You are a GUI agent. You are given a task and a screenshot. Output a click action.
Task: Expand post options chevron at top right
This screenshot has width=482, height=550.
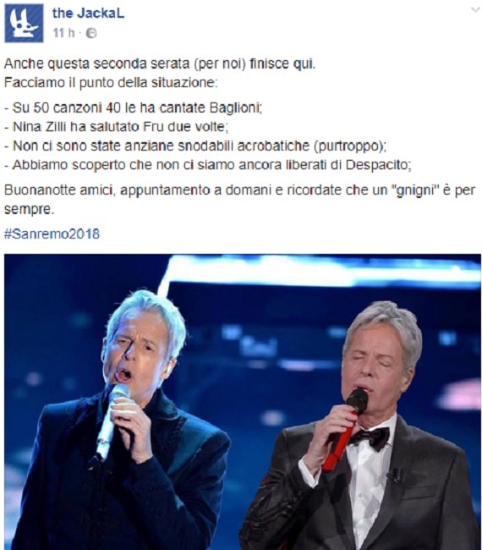point(475,10)
